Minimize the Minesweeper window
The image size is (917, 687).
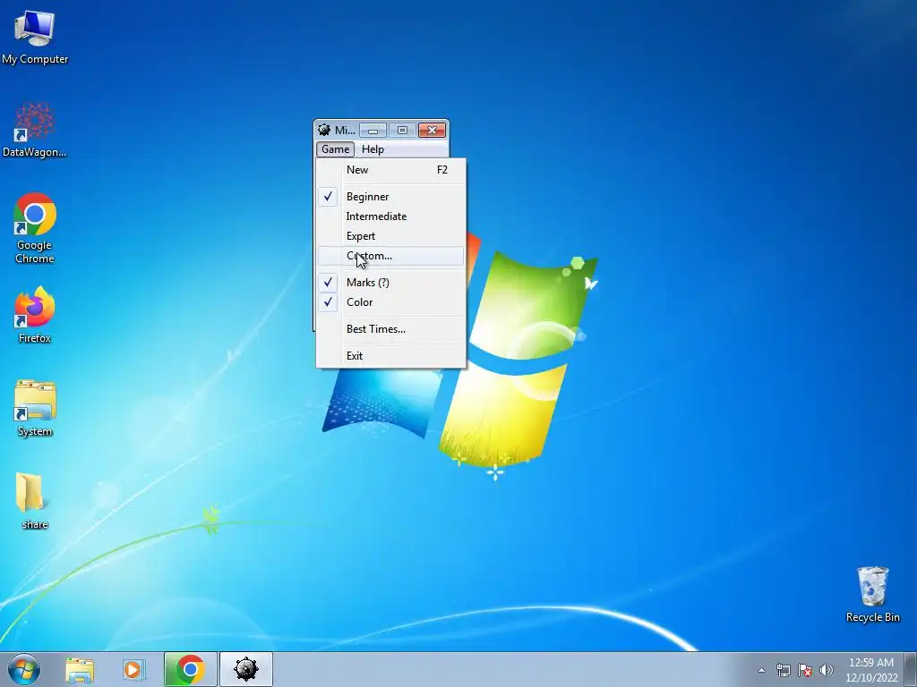coord(373,130)
